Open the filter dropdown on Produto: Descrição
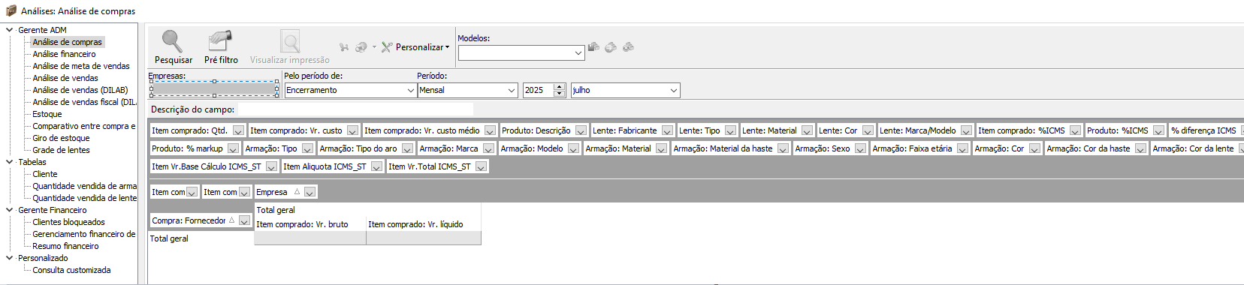 click(581, 130)
